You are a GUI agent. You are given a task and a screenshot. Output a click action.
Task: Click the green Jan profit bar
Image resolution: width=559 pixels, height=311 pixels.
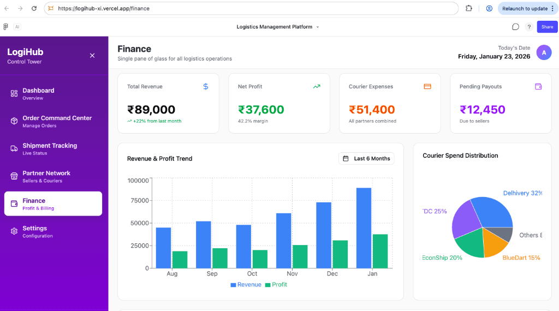tap(380, 251)
